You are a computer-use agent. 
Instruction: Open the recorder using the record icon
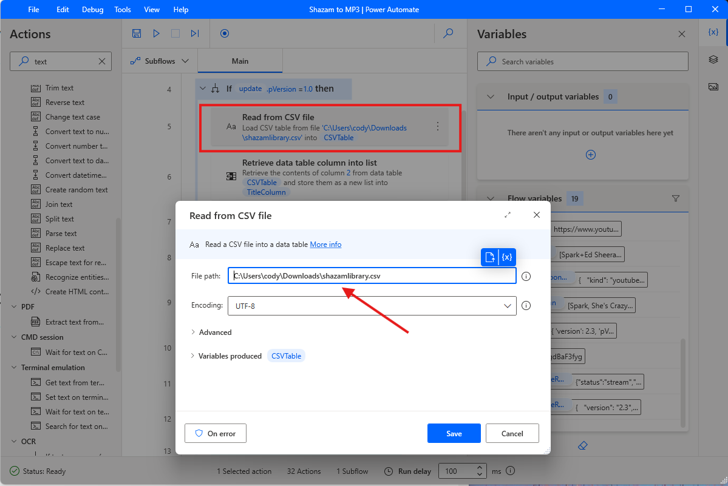click(225, 33)
